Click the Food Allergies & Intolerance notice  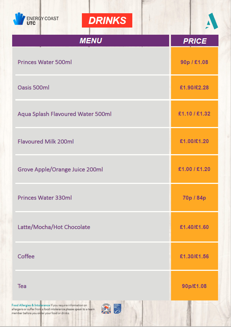53,309
